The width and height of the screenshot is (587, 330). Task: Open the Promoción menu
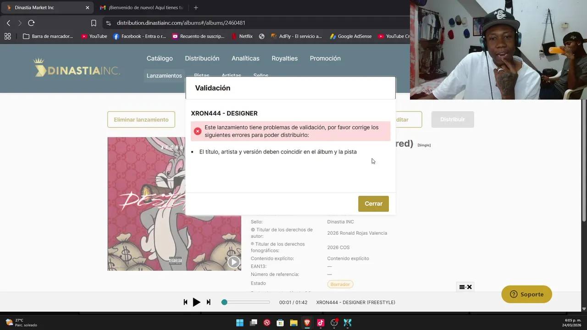click(x=325, y=58)
